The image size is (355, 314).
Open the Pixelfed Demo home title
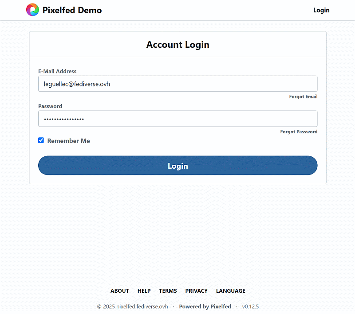pos(72,10)
